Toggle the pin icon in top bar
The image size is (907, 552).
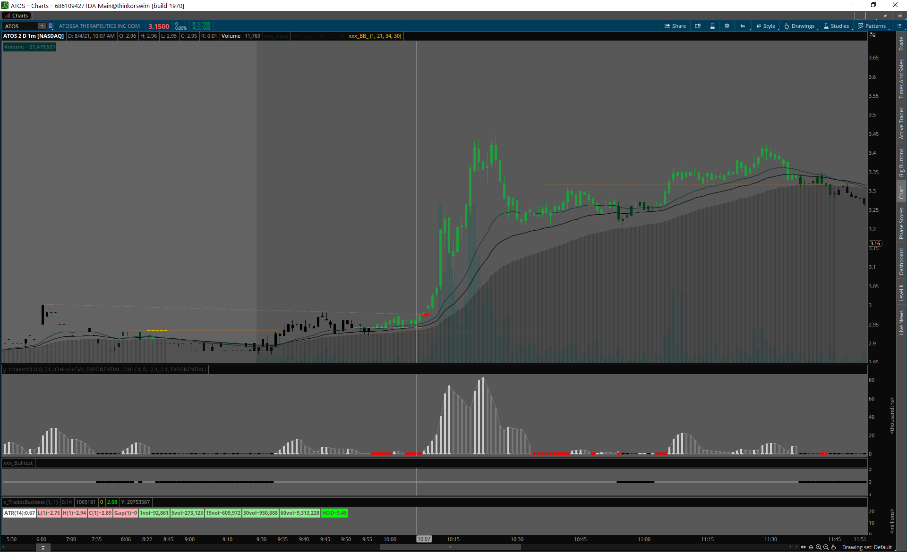tap(885, 16)
